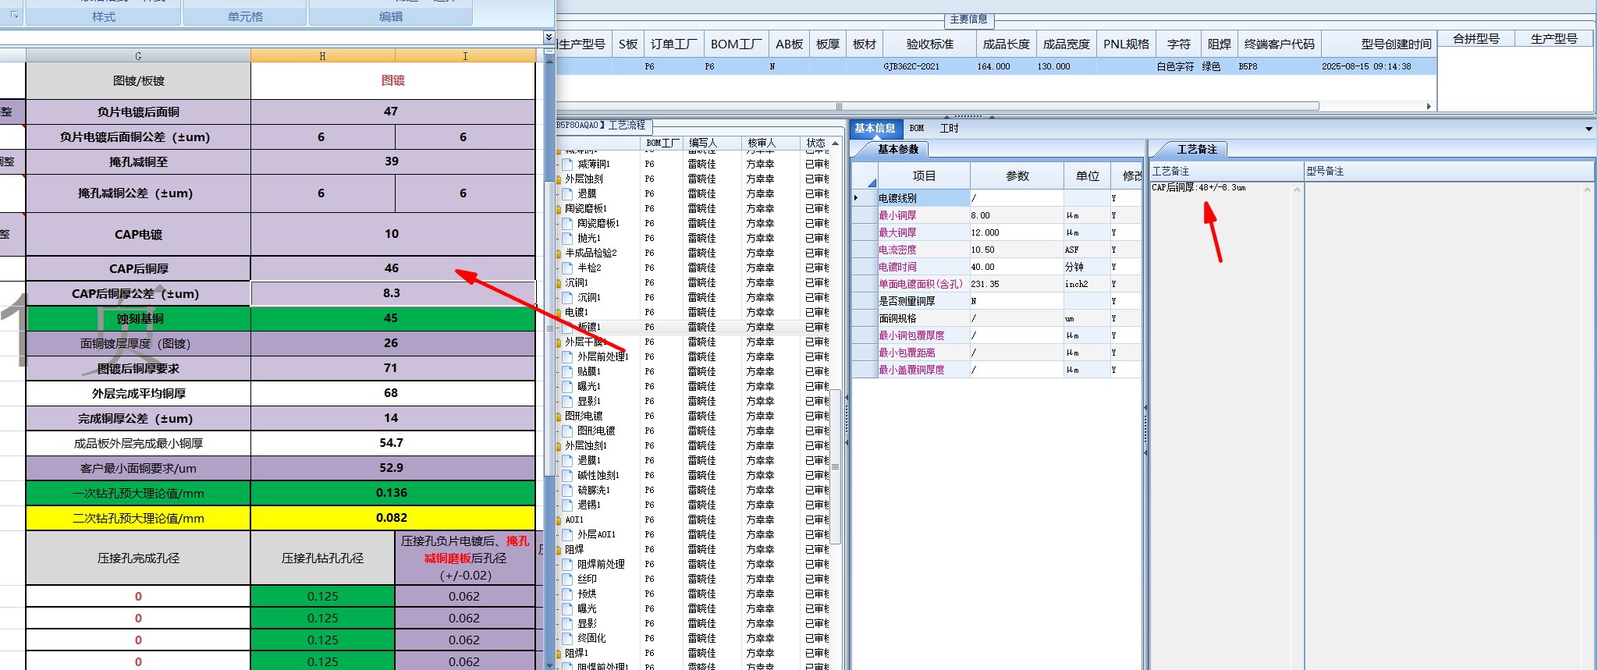Select the 工艺备注 tab
This screenshot has width=1598, height=670.
pos(1196,150)
